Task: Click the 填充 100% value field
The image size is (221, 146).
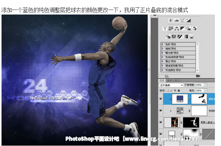Action: pyautogui.click(x=199, y=91)
